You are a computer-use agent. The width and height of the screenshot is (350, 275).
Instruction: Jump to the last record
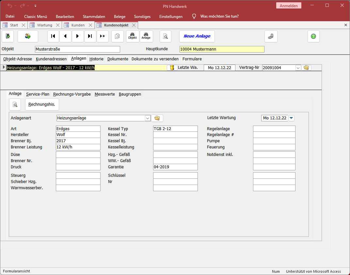pyautogui.click(x=90, y=36)
